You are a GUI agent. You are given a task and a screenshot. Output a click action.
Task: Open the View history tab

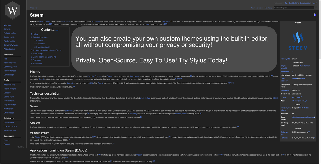(268, 8)
